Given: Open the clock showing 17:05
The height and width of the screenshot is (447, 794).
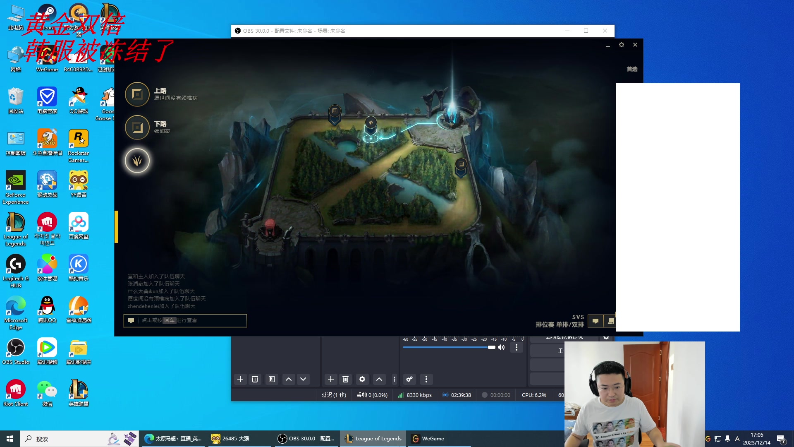Looking at the screenshot, I should pyautogui.click(x=757, y=439).
